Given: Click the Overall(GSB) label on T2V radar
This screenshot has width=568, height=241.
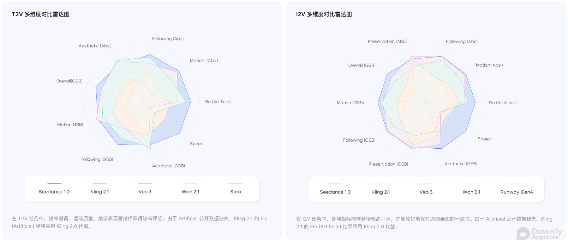Looking at the screenshot, I should pyautogui.click(x=70, y=81).
